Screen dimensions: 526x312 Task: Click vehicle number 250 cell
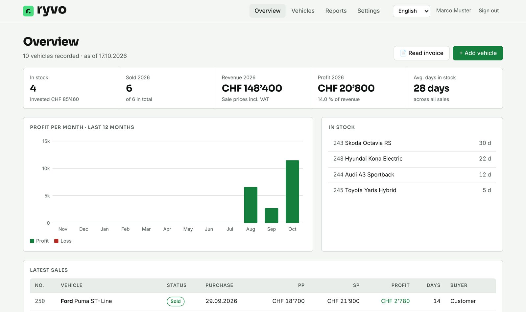(40, 301)
